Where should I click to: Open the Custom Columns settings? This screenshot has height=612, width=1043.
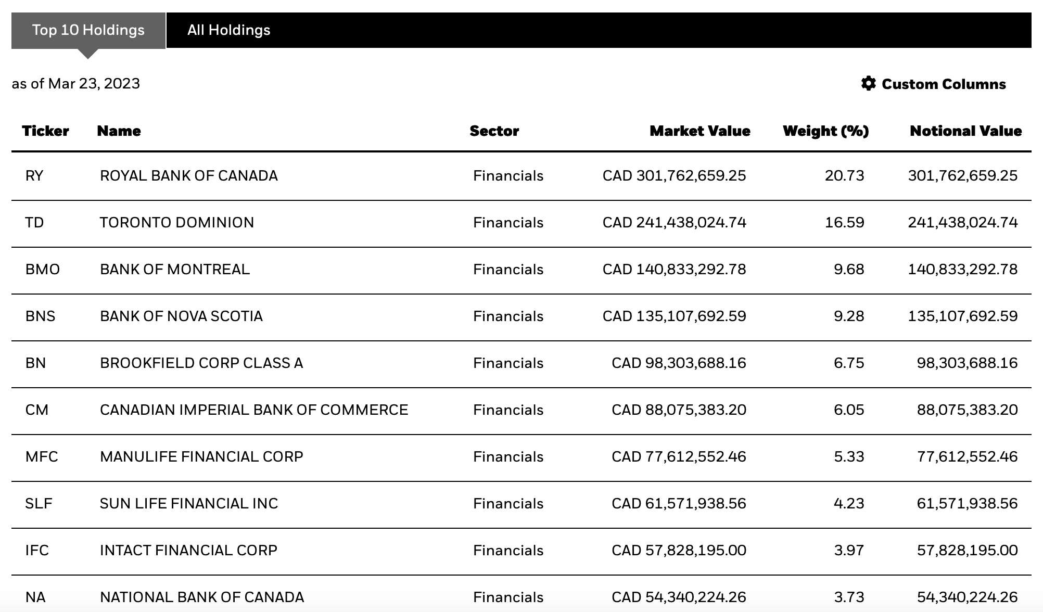tap(934, 84)
